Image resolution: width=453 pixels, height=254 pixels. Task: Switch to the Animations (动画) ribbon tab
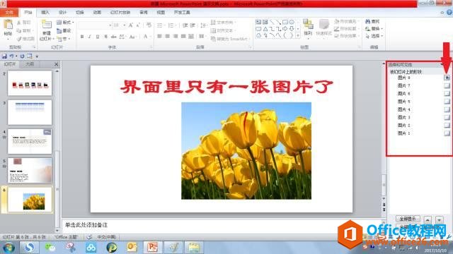pyautogui.click(x=97, y=13)
